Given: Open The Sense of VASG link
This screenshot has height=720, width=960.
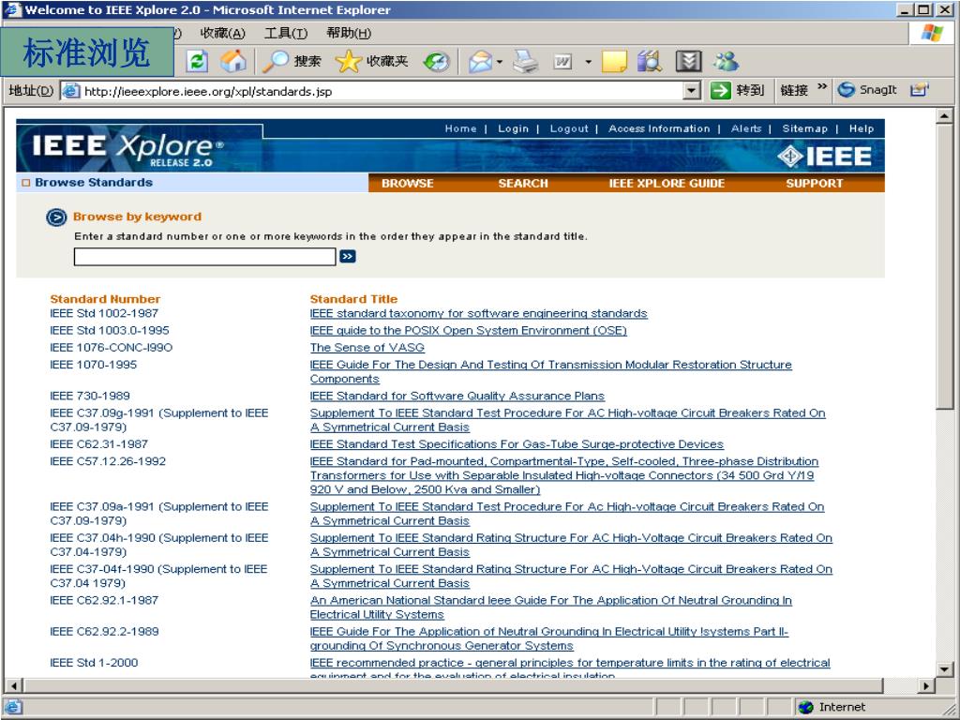Looking at the screenshot, I should point(367,348).
